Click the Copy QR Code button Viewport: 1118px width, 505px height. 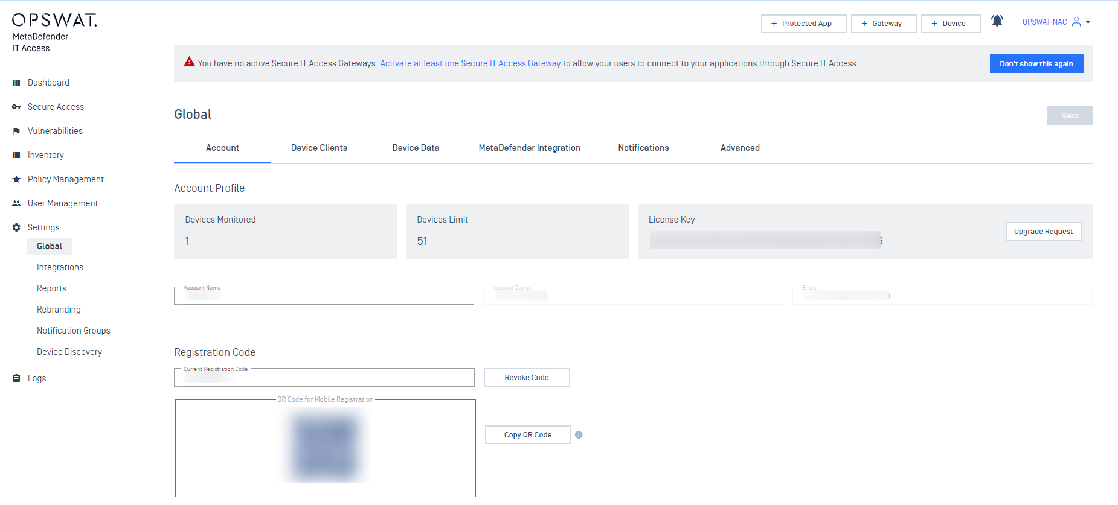pos(528,435)
